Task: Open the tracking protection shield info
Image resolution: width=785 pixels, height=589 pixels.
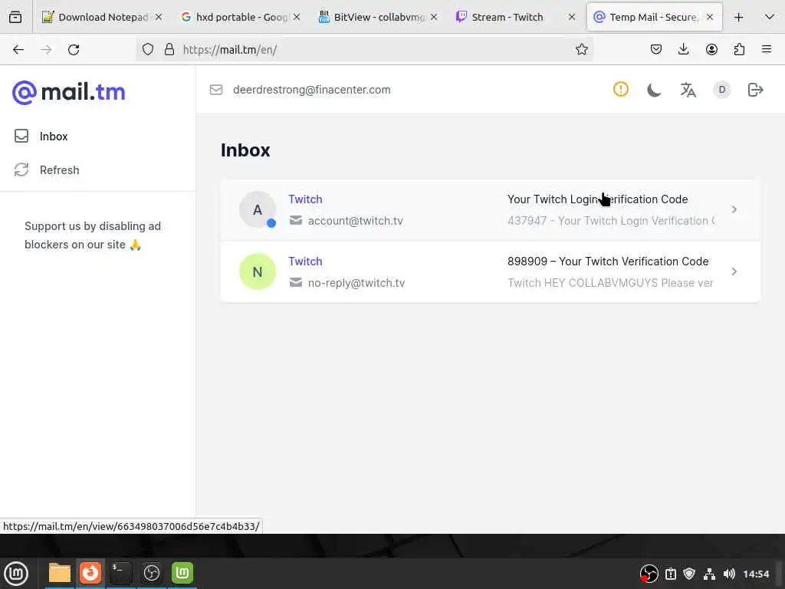Action: pos(148,49)
